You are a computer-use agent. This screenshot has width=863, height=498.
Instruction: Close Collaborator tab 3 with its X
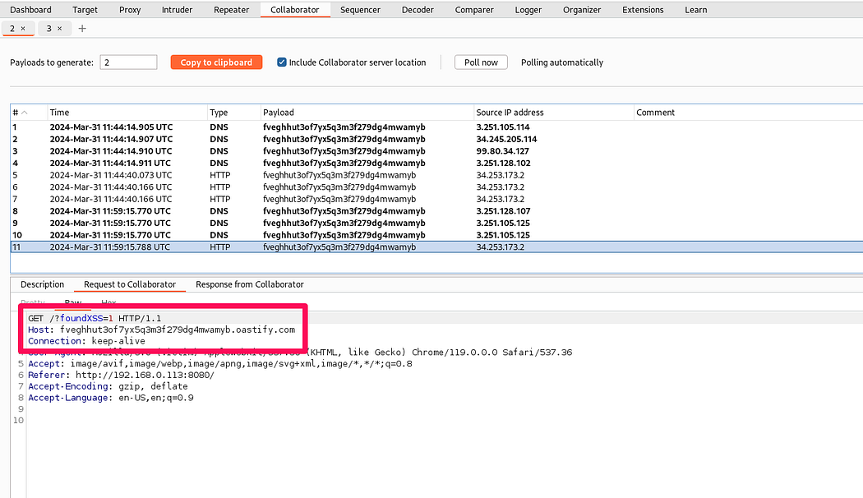pyautogui.click(x=60, y=29)
